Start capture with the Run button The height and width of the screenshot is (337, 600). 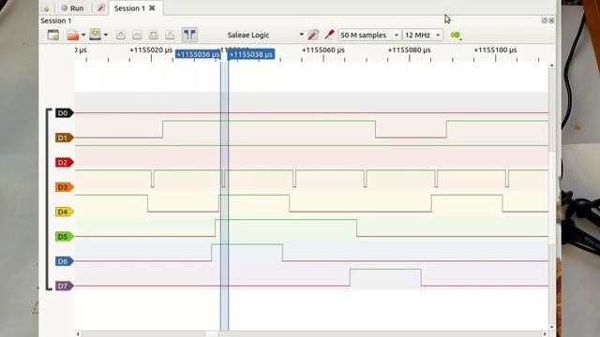coord(72,8)
